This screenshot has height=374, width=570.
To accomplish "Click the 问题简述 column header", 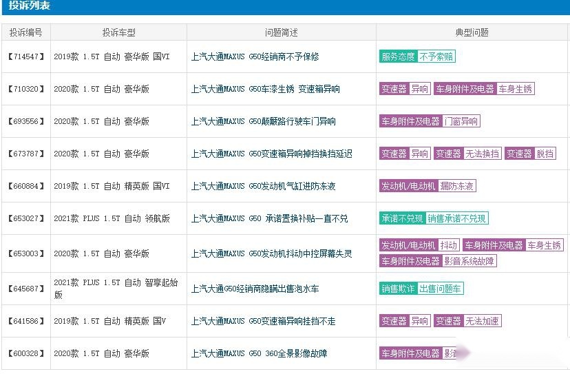I will 282,32.
